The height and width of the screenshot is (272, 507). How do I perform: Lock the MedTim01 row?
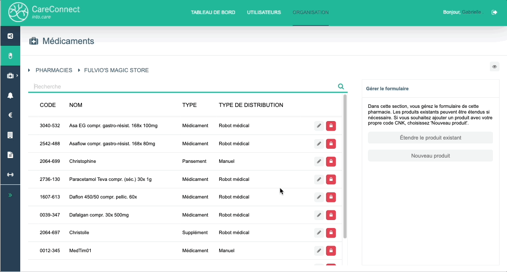click(x=331, y=251)
